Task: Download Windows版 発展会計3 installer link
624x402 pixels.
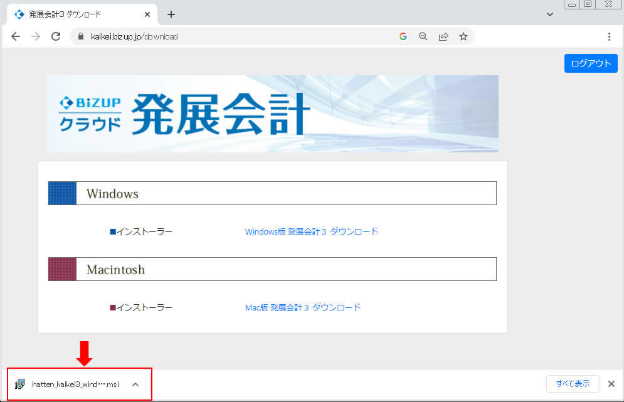Action: pyautogui.click(x=311, y=231)
